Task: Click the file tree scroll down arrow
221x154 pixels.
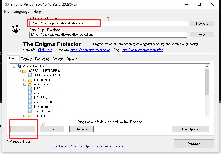Action: [207, 115]
